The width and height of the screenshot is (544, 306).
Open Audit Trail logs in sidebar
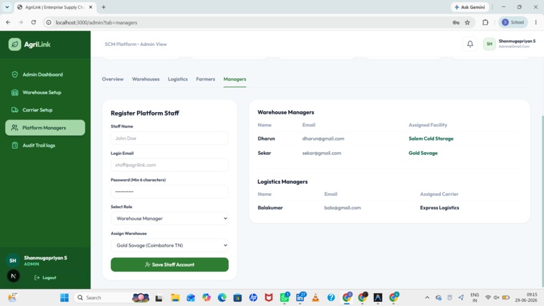click(38, 145)
